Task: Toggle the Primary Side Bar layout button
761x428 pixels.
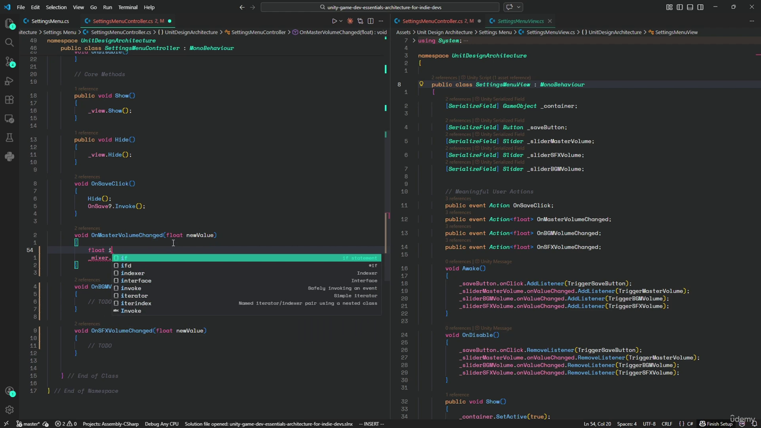Action: (680, 7)
